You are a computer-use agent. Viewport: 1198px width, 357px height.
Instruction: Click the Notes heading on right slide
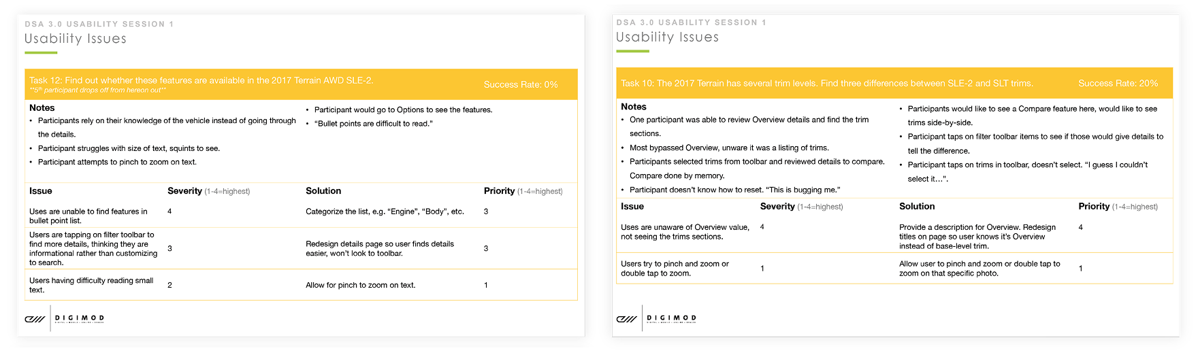pyautogui.click(x=634, y=106)
